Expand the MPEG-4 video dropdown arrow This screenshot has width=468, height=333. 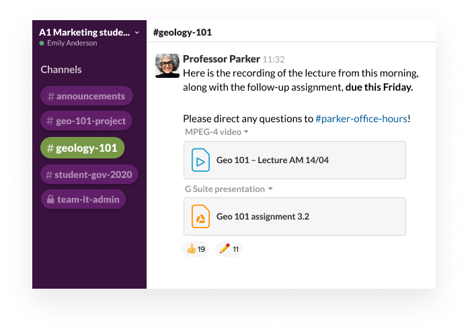(x=247, y=132)
